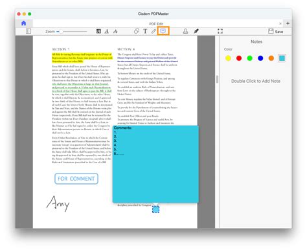The image size is (307, 250).
Task: Select the small note marker icon
Action: 155,209
